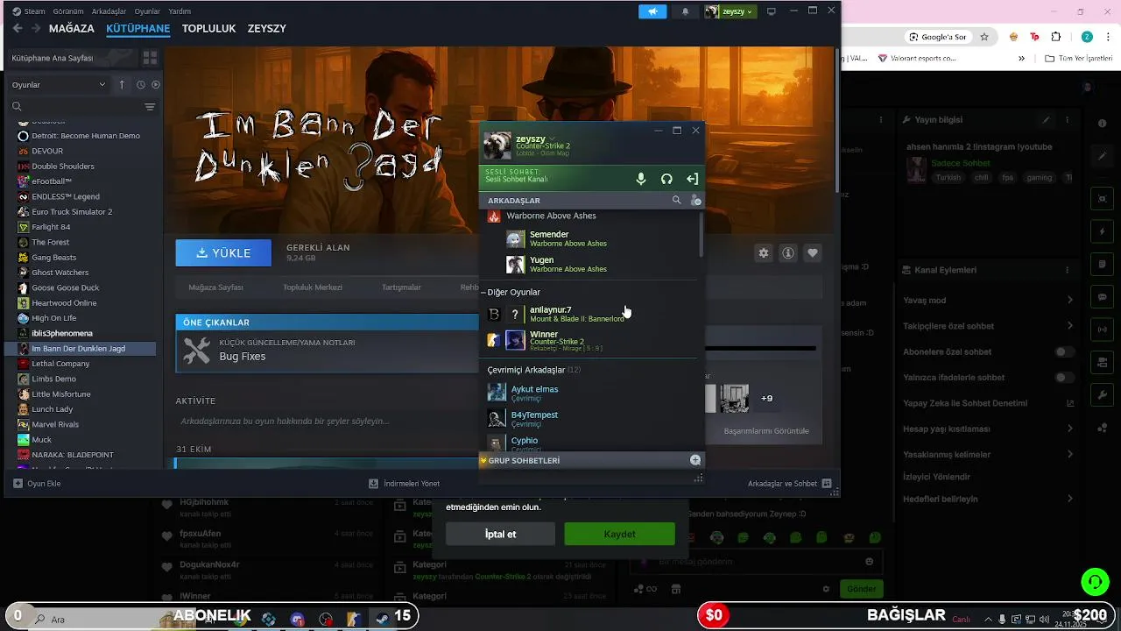Image resolution: width=1121 pixels, height=631 pixels.
Task: Open Steam announcements megaphone button
Action: point(652,11)
